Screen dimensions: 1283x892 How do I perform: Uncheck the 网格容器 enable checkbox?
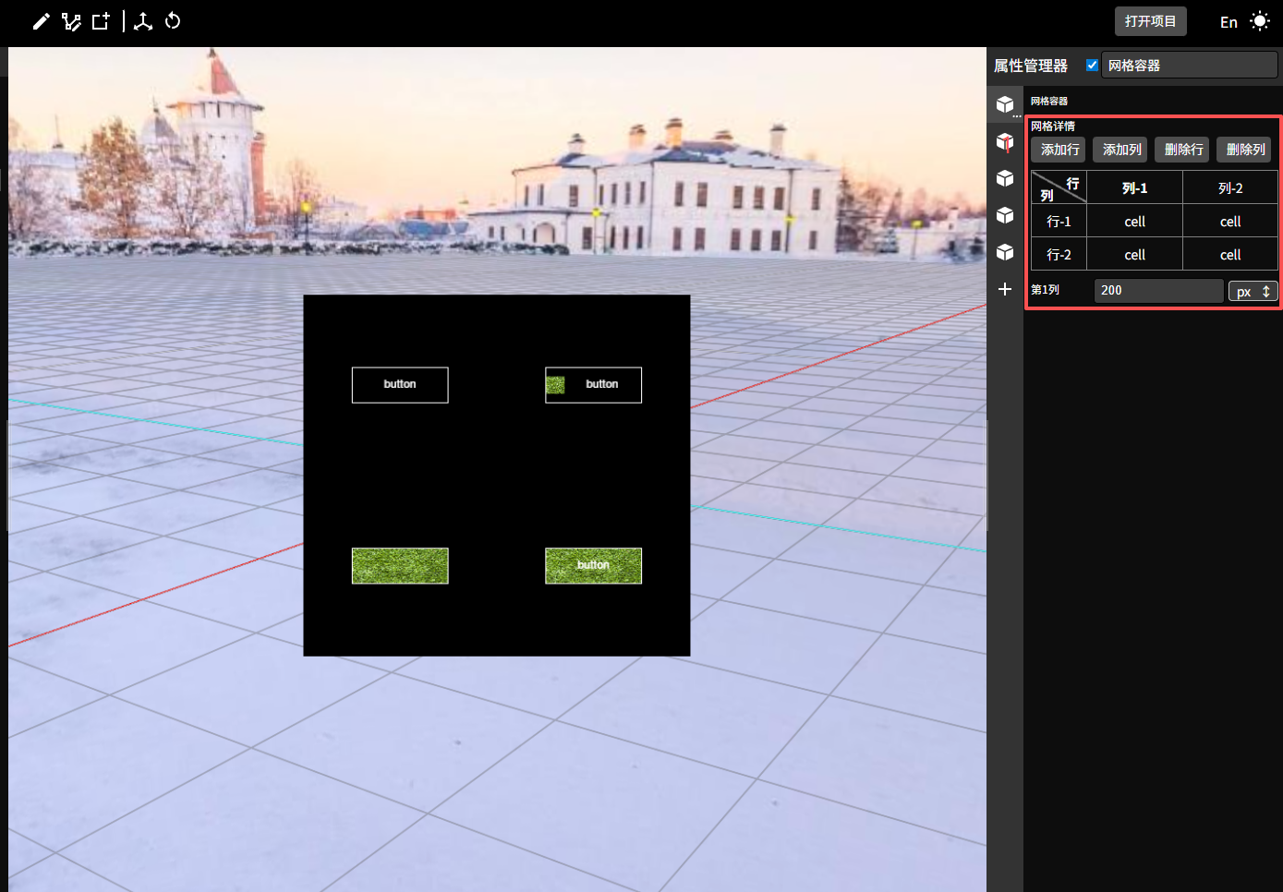[1092, 65]
